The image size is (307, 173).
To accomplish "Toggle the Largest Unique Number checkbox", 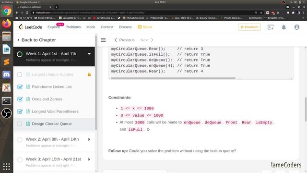I will 20,74.
